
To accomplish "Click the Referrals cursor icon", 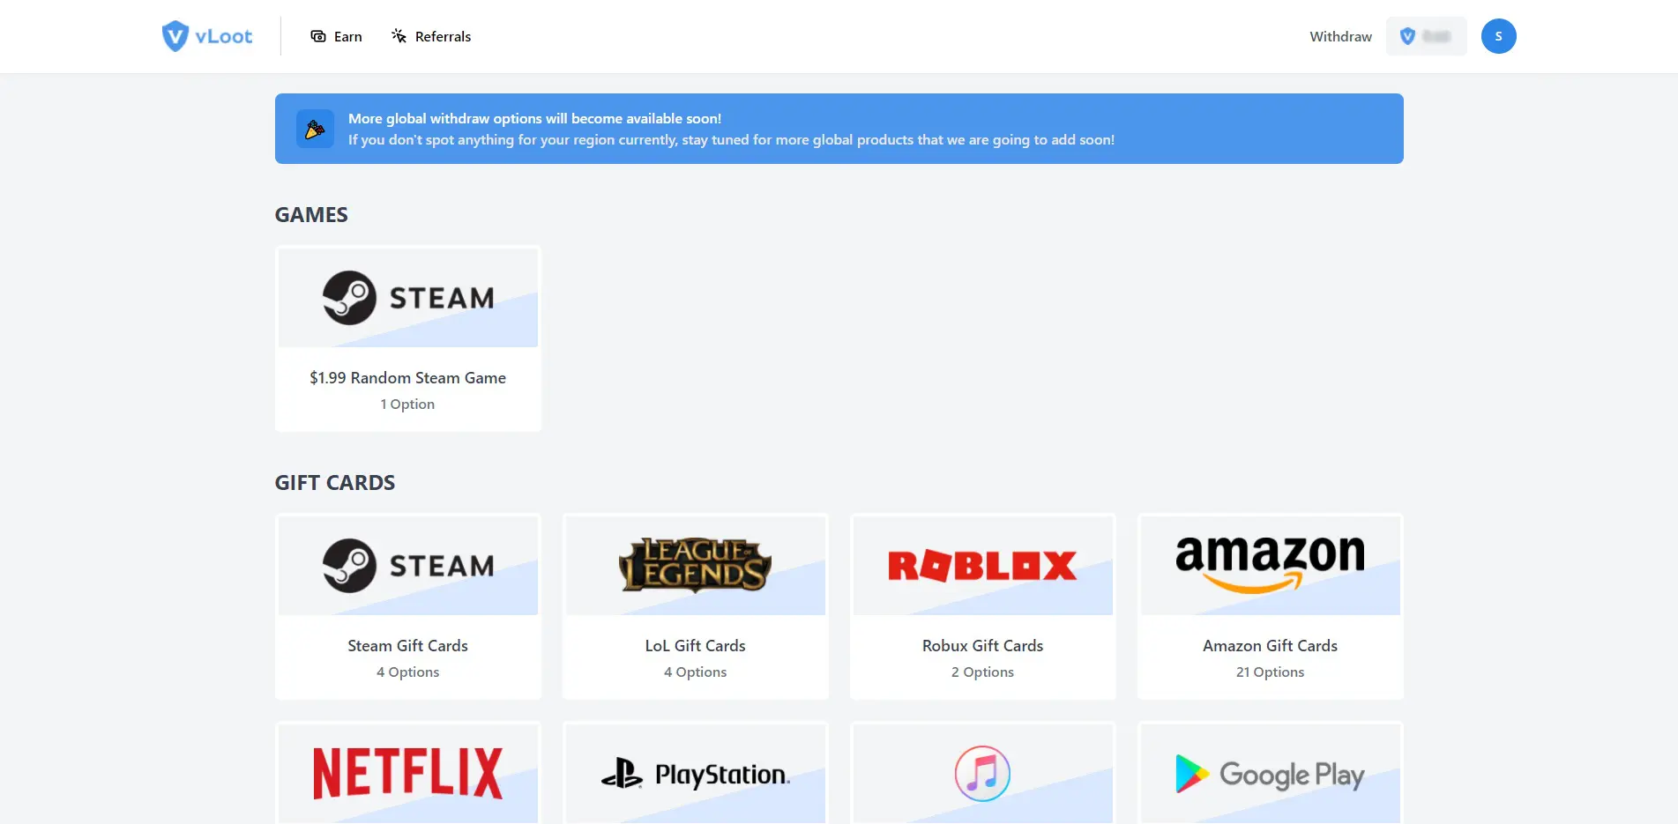I will click(x=399, y=36).
